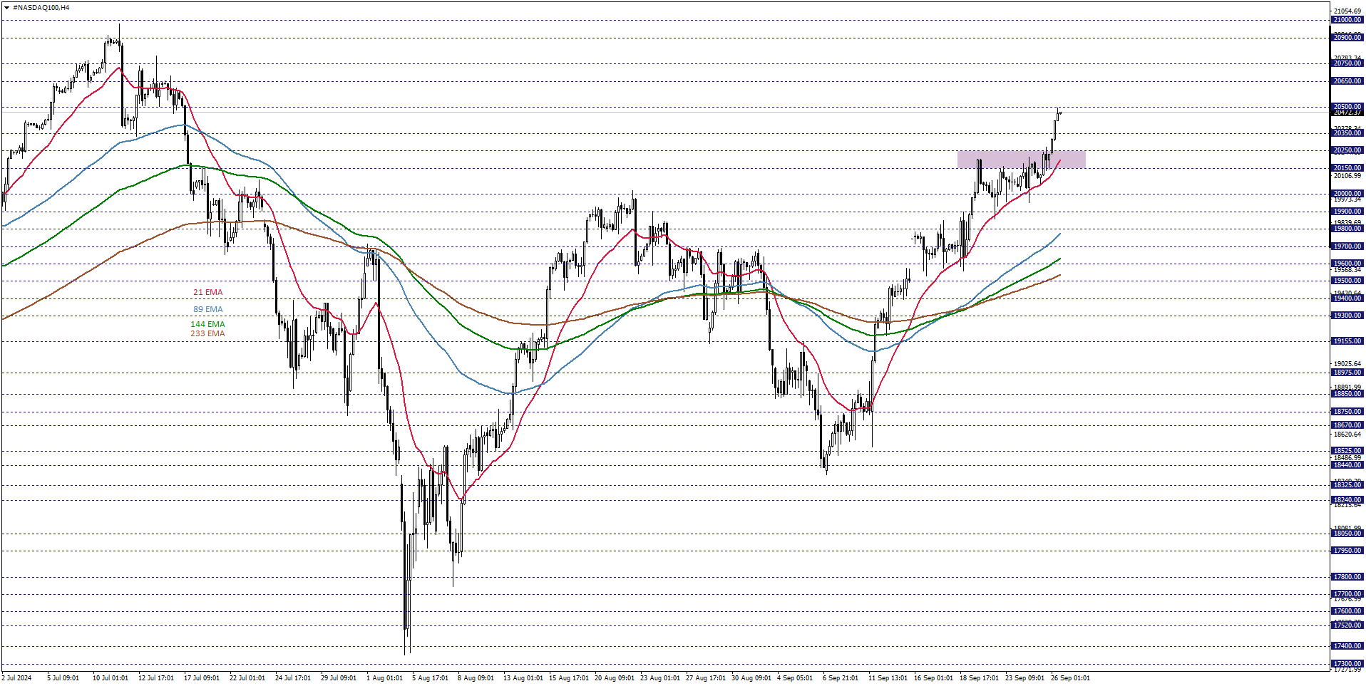Screen dimensions: 1366x686
Task: Click the 5 Aug 17:01 date label
Action: tap(430, 678)
